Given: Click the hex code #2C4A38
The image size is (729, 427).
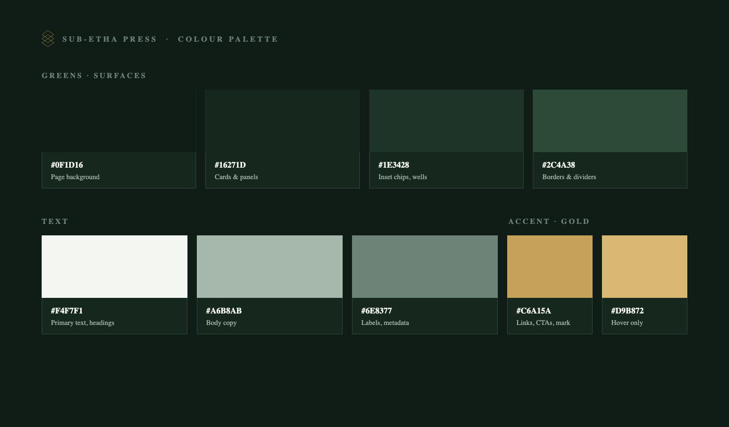Looking at the screenshot, I should (559, 165).
